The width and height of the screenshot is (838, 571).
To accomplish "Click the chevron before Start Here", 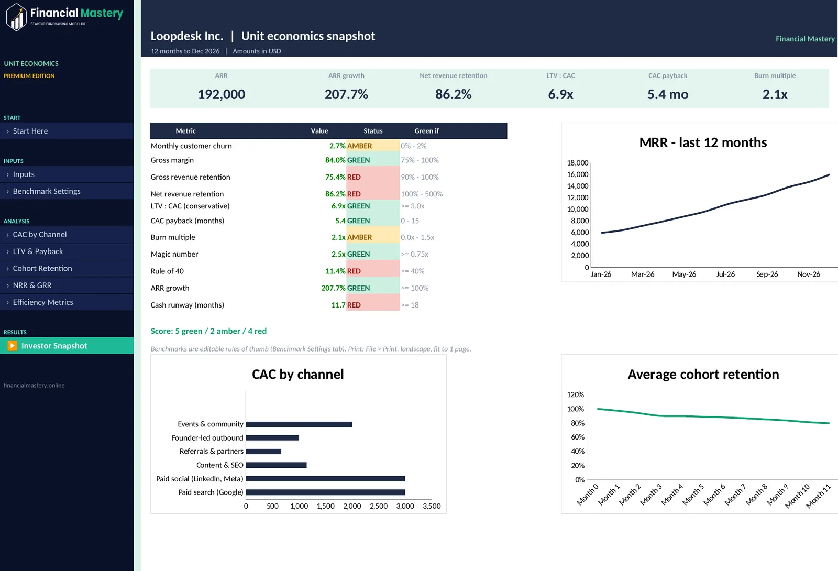I will pyautogui.click(x=7, y=131).
